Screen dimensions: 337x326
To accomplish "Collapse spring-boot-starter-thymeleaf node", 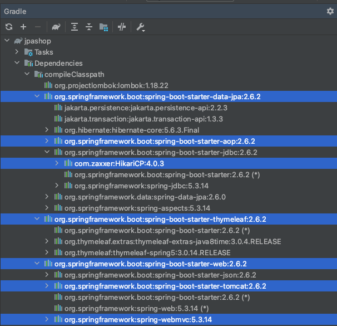I will click(37, 219).
